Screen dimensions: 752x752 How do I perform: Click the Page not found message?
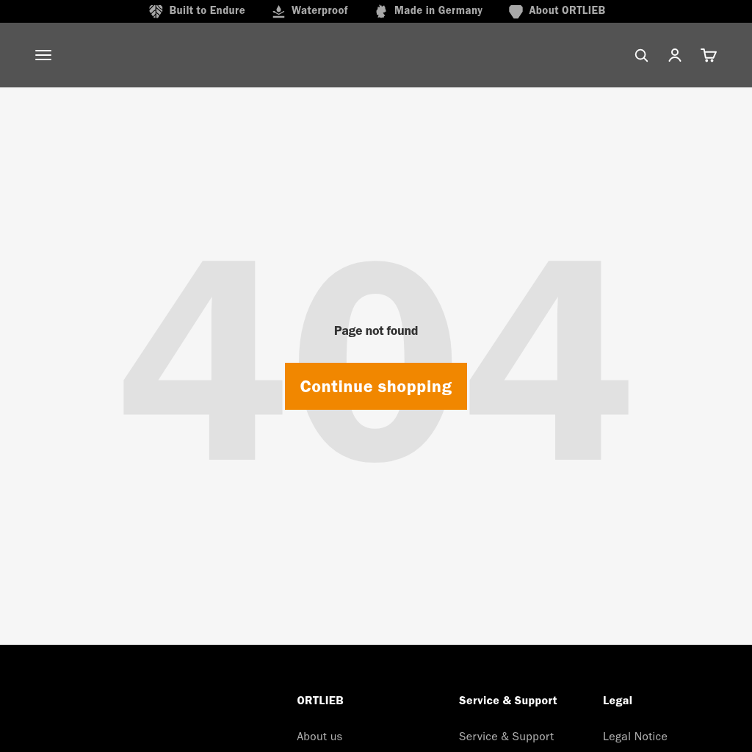(376, 330)
